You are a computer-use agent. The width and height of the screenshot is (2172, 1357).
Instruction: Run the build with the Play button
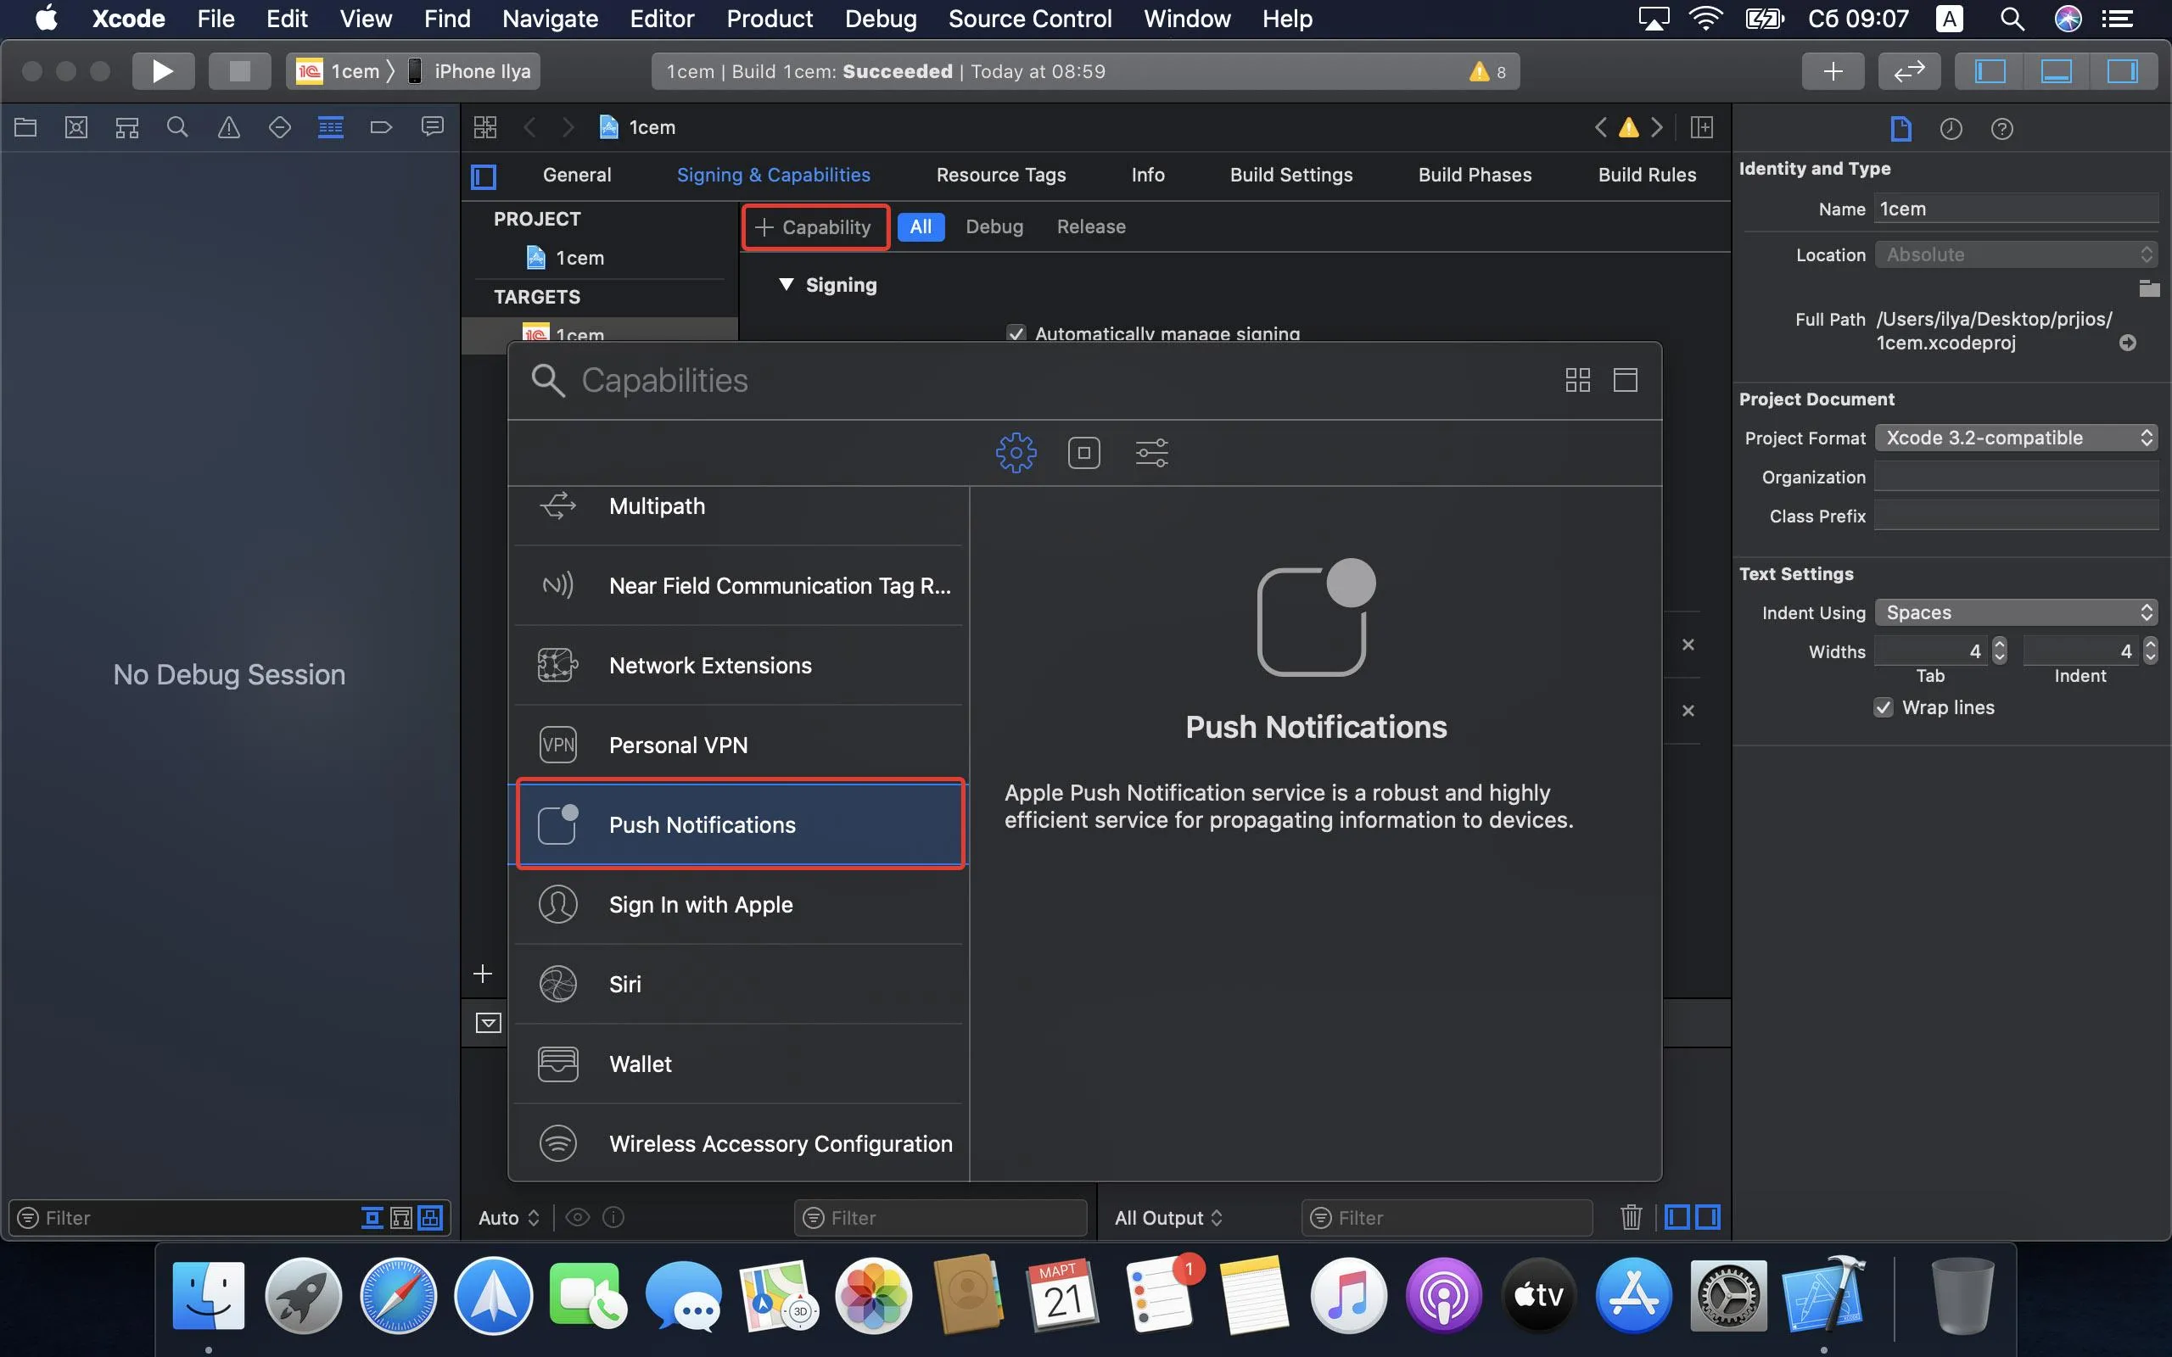tap(162, 71)
